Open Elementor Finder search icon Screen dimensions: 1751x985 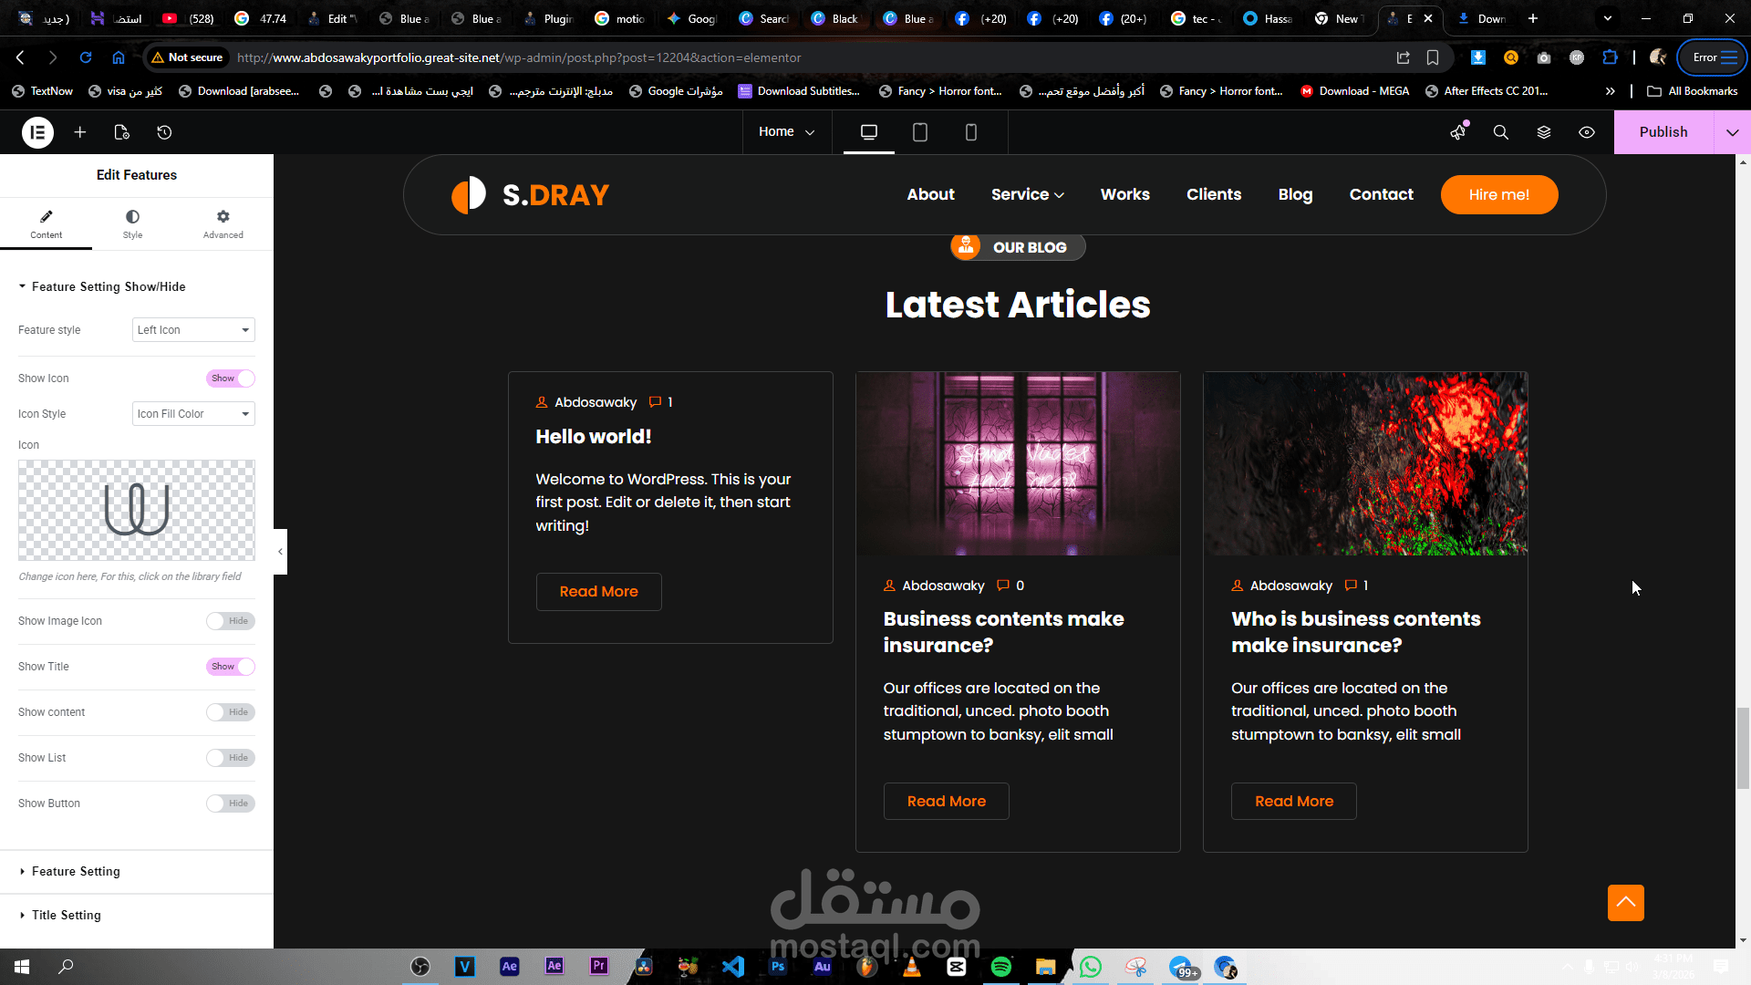tap(1500, 132)
